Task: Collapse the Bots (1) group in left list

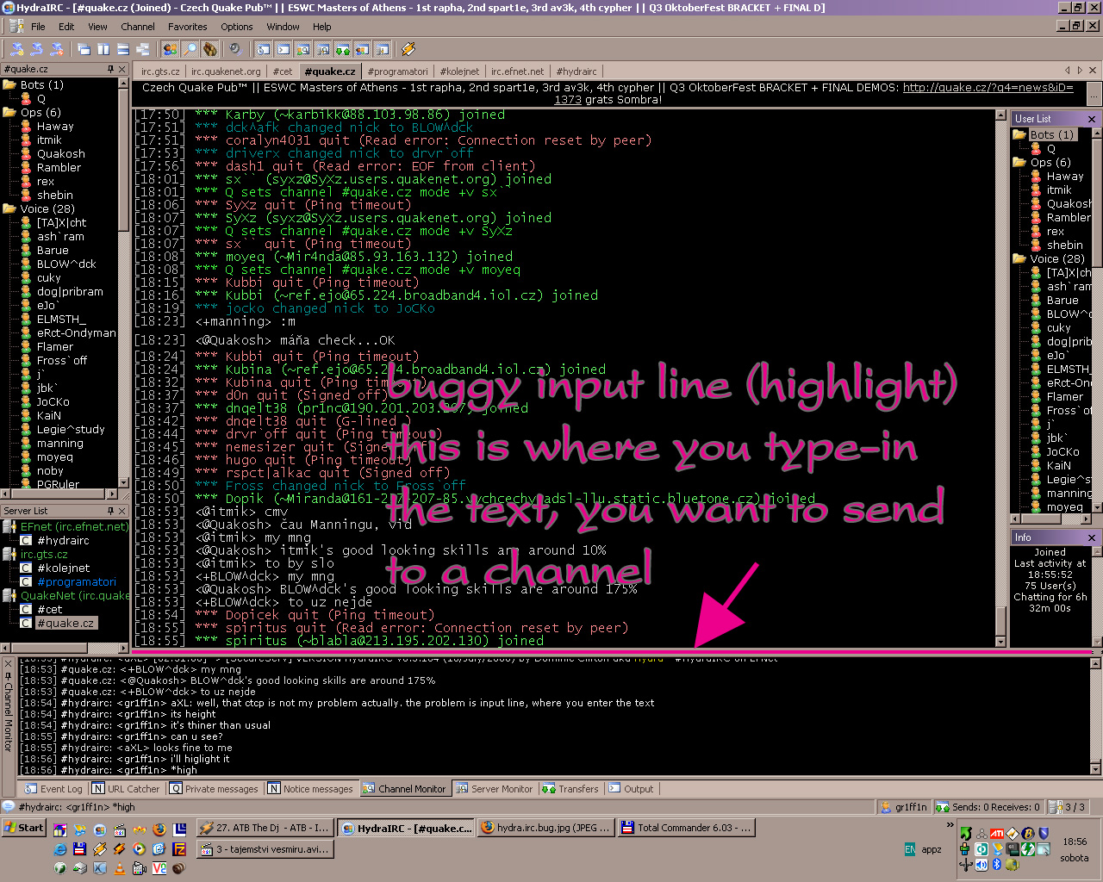Action: 10,84
